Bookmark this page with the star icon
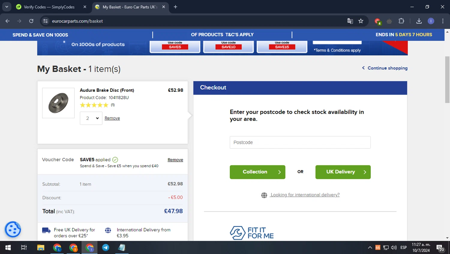 (x=361, y=21)
